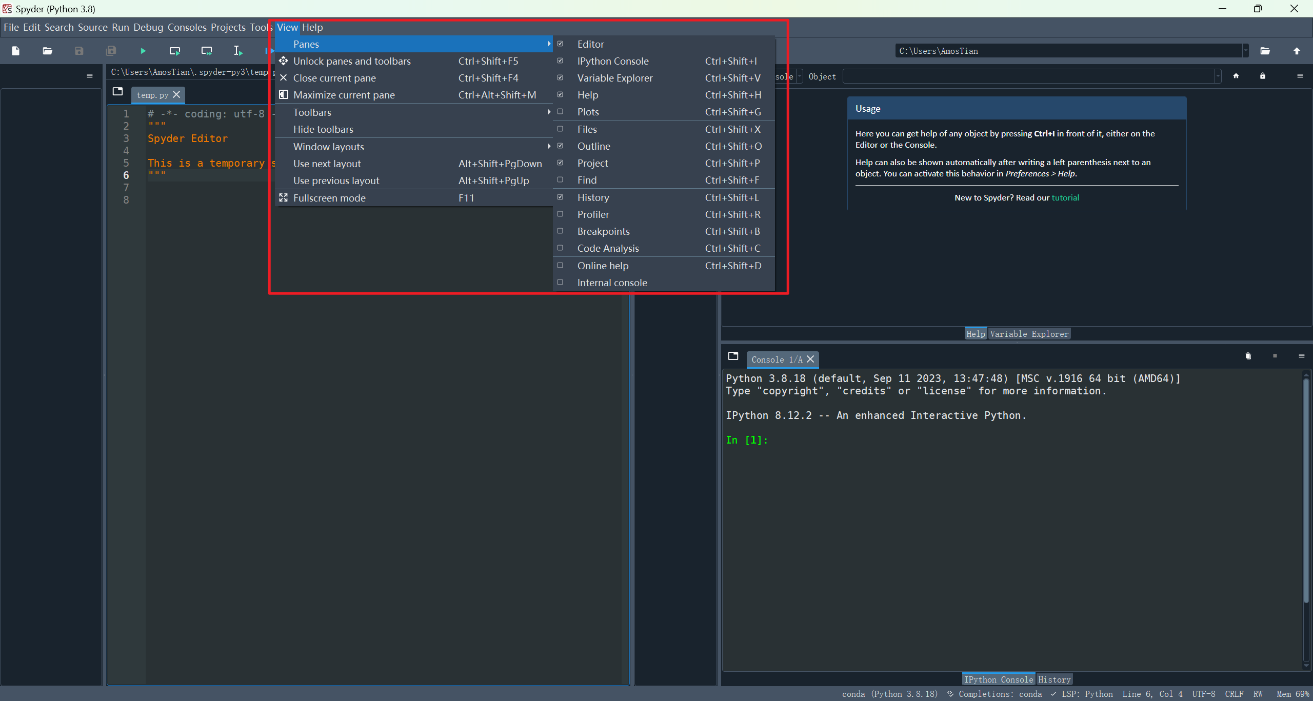This screenshot has width=1313, height=701.
Task: Open the Consoles menu
Action: point(187,27)
